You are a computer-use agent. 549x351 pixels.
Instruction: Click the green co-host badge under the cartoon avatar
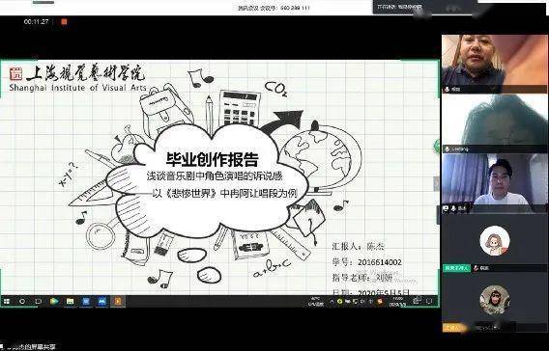pos(456,268)
